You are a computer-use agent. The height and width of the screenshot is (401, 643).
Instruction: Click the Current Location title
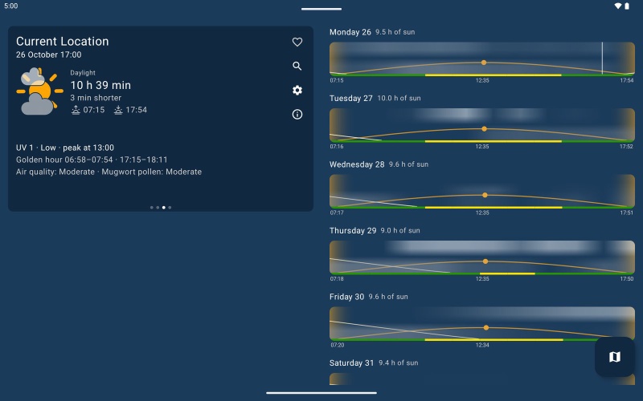click(63, 42)
